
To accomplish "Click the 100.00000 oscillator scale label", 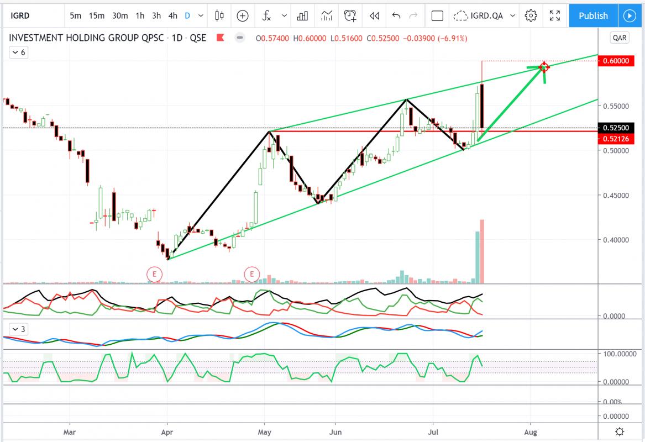I will click(620, 354).
